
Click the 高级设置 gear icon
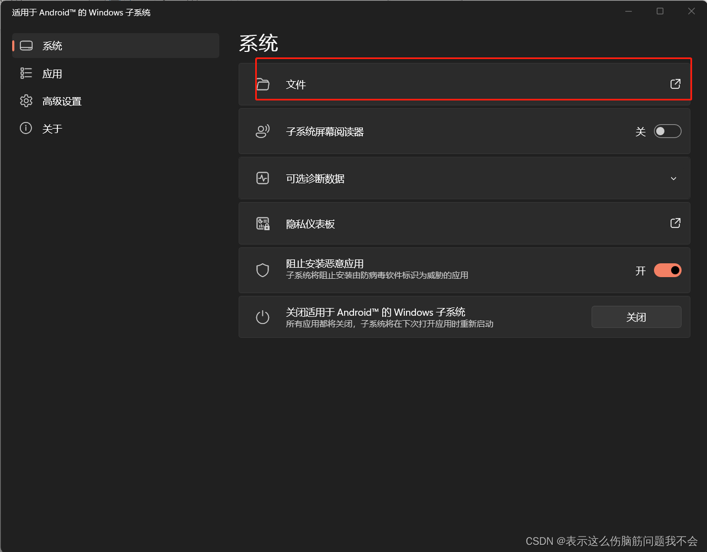point(26,101)
